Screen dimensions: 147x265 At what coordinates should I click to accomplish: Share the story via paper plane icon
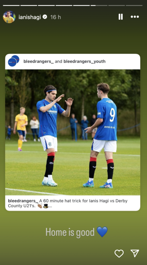[x=135, y=253]
